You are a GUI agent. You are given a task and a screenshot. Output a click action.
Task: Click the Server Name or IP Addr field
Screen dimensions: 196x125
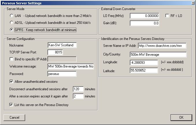click(162, 46)
